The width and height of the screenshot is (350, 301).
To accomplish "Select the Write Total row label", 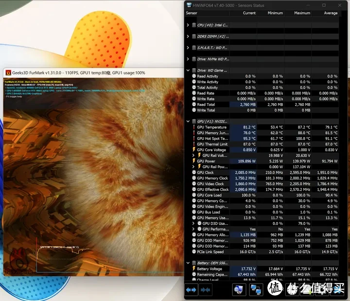I will (206, 110).
